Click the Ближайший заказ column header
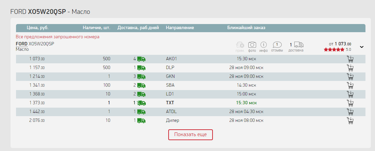The image size is (375, 151). [246, 28]
